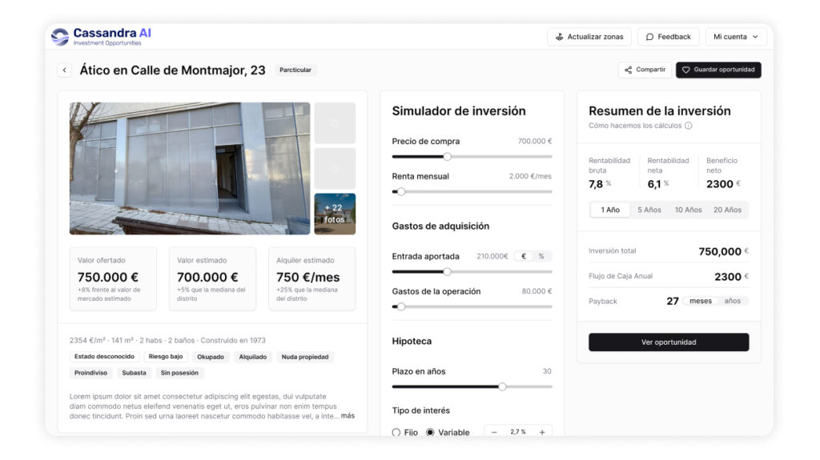Click the Okupado tag
The width and height of the screenshot is (820, 460).
click(211, 357)
